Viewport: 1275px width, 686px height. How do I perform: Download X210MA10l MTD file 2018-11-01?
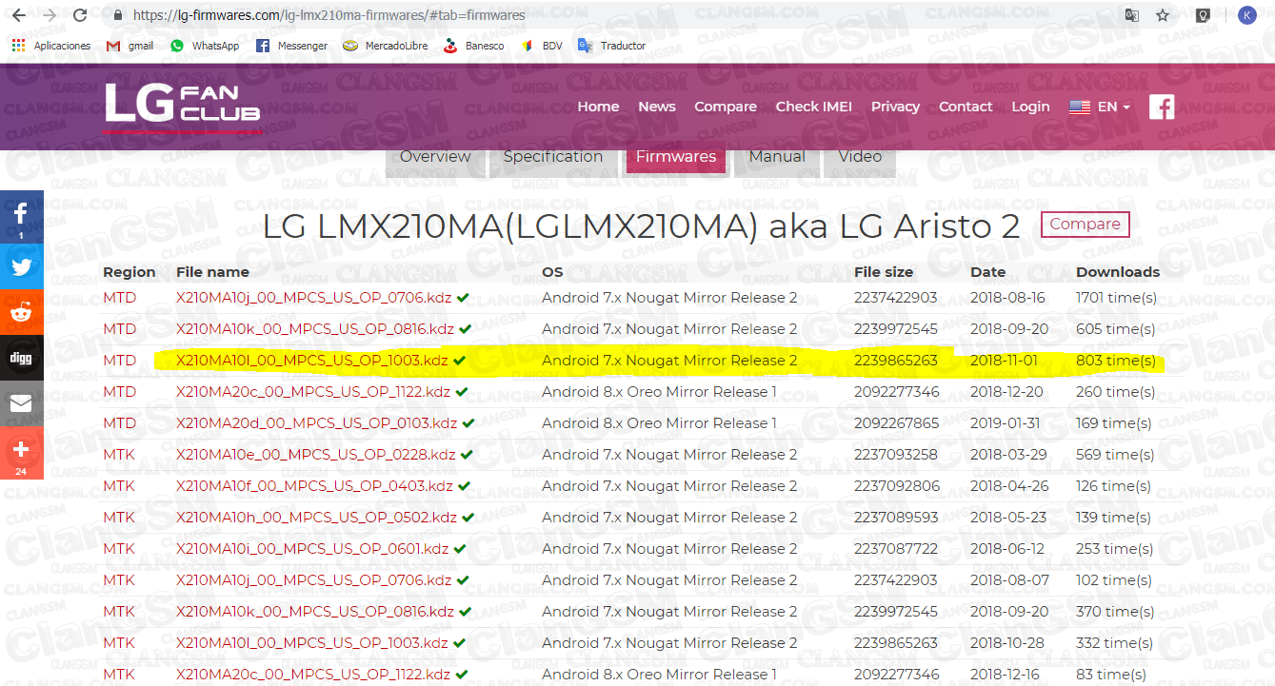tap(311, 361)
